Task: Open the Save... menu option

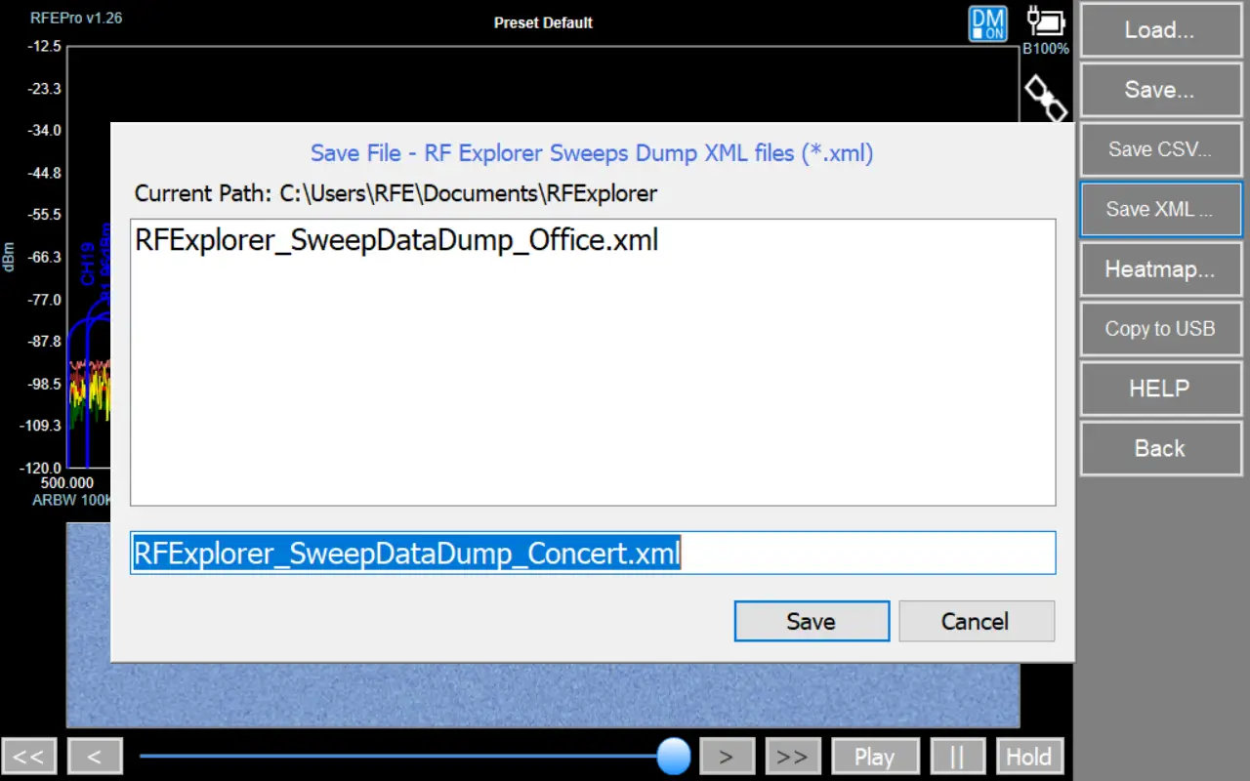Action: [x=1159, y=90]
